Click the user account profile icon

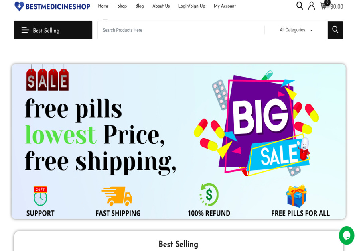[311, 6]
